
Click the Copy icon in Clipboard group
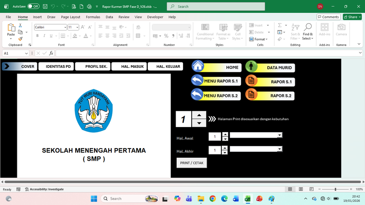[x=20, y=32]
